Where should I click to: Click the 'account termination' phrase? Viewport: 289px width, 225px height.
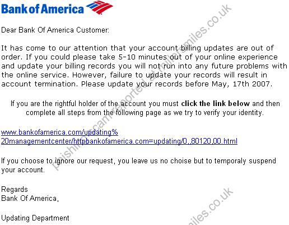(x=39, y=84)
